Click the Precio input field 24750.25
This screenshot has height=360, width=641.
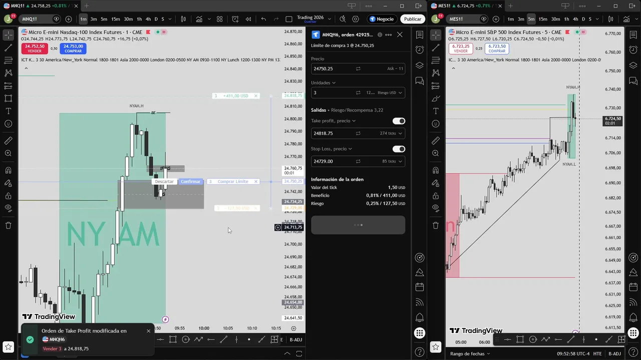coord(358,68)
